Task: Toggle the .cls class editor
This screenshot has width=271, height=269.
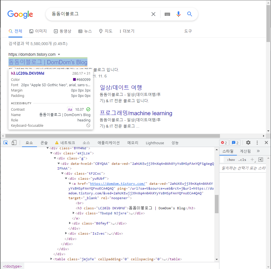Action: click(x=242, y=160)
